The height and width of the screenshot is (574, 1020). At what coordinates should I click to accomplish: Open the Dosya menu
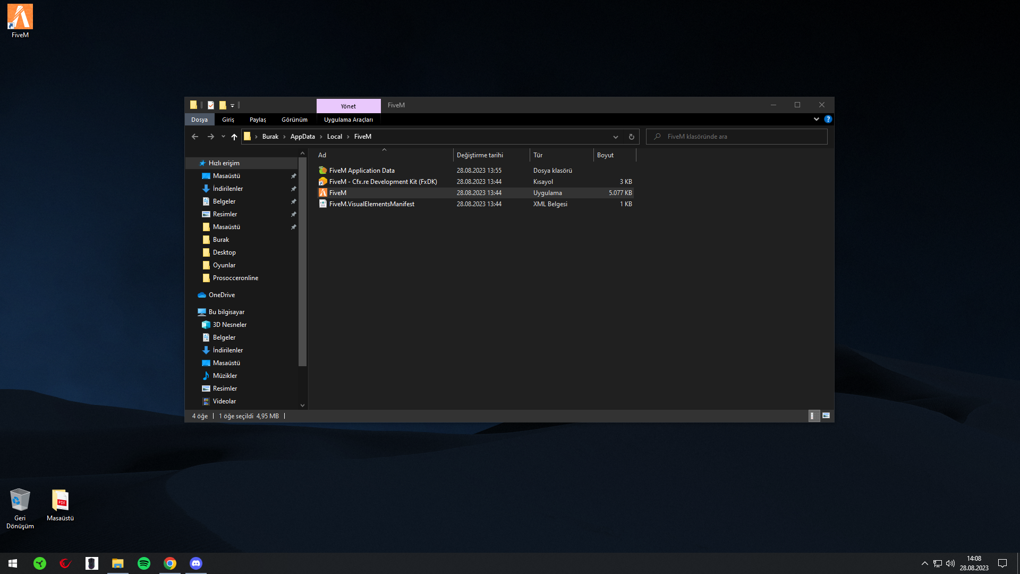point(199,120)
